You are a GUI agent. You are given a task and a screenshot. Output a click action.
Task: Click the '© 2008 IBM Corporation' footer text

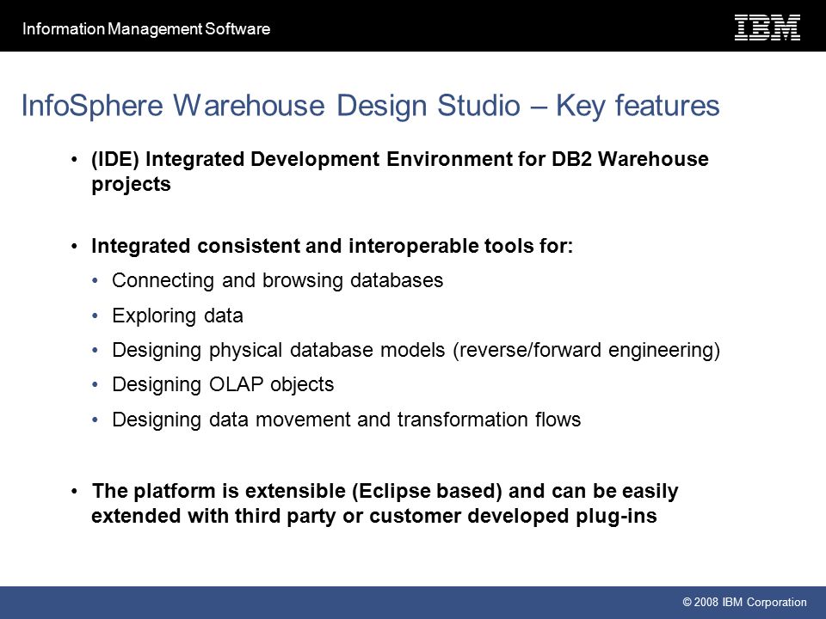[744, 602]
